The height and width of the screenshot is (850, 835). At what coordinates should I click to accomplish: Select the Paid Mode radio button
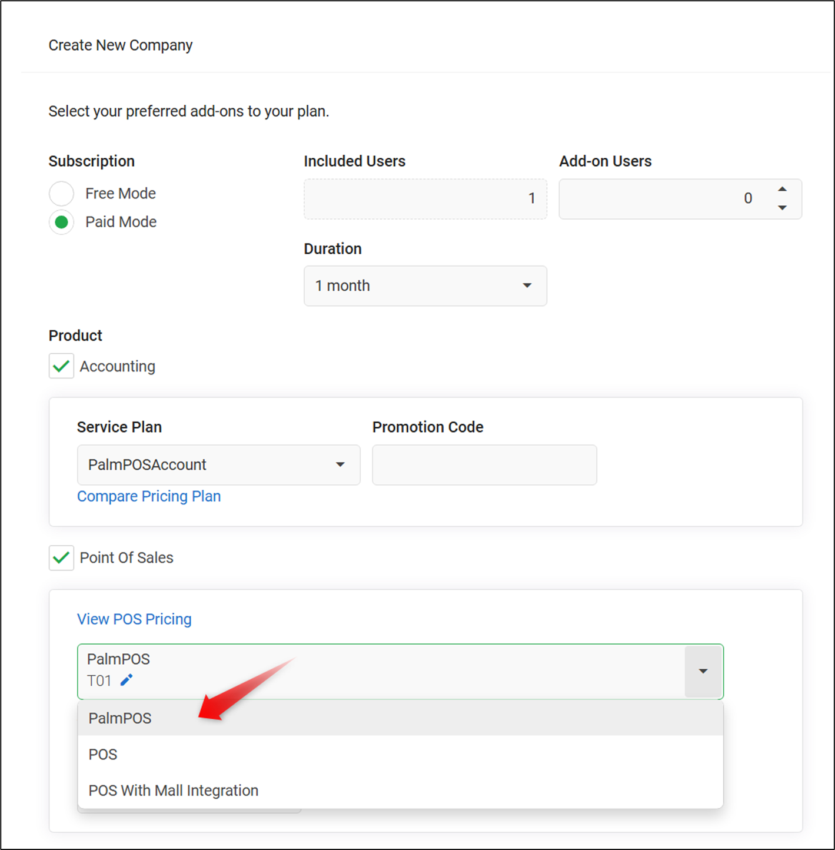tap(61, 223)
